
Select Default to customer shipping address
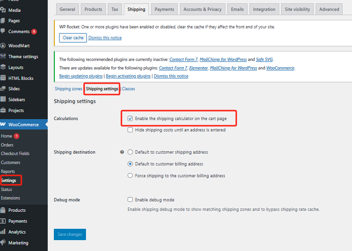(x=130, y=152)
